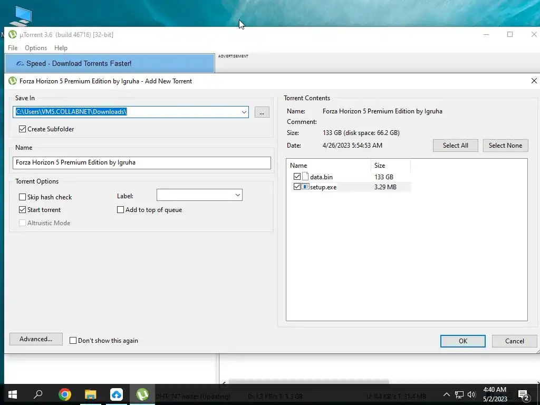The height and width of the screenshot is (405, 540).
Task: Close the Add New Torrent dialog
Action: point(534,81)
